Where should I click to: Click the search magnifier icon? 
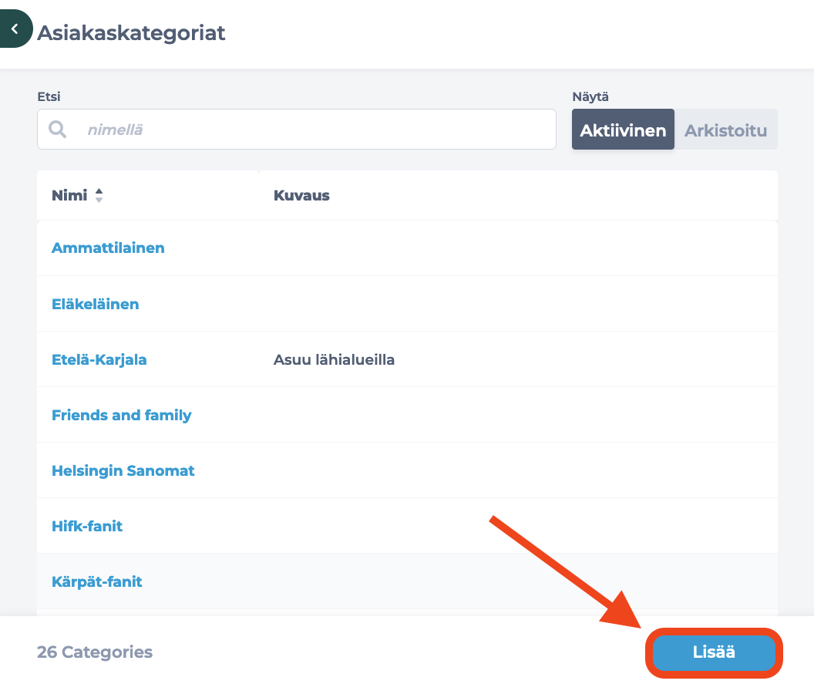pyautogui.click(x=57, y=130)
